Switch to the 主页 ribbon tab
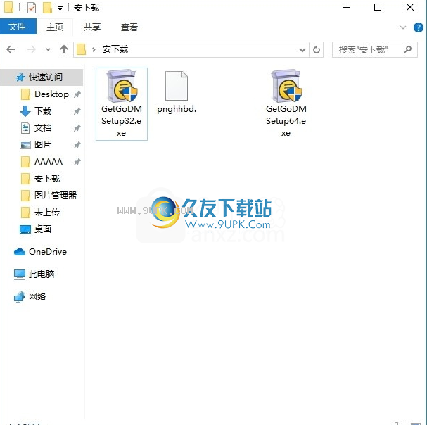 point(55,27)
